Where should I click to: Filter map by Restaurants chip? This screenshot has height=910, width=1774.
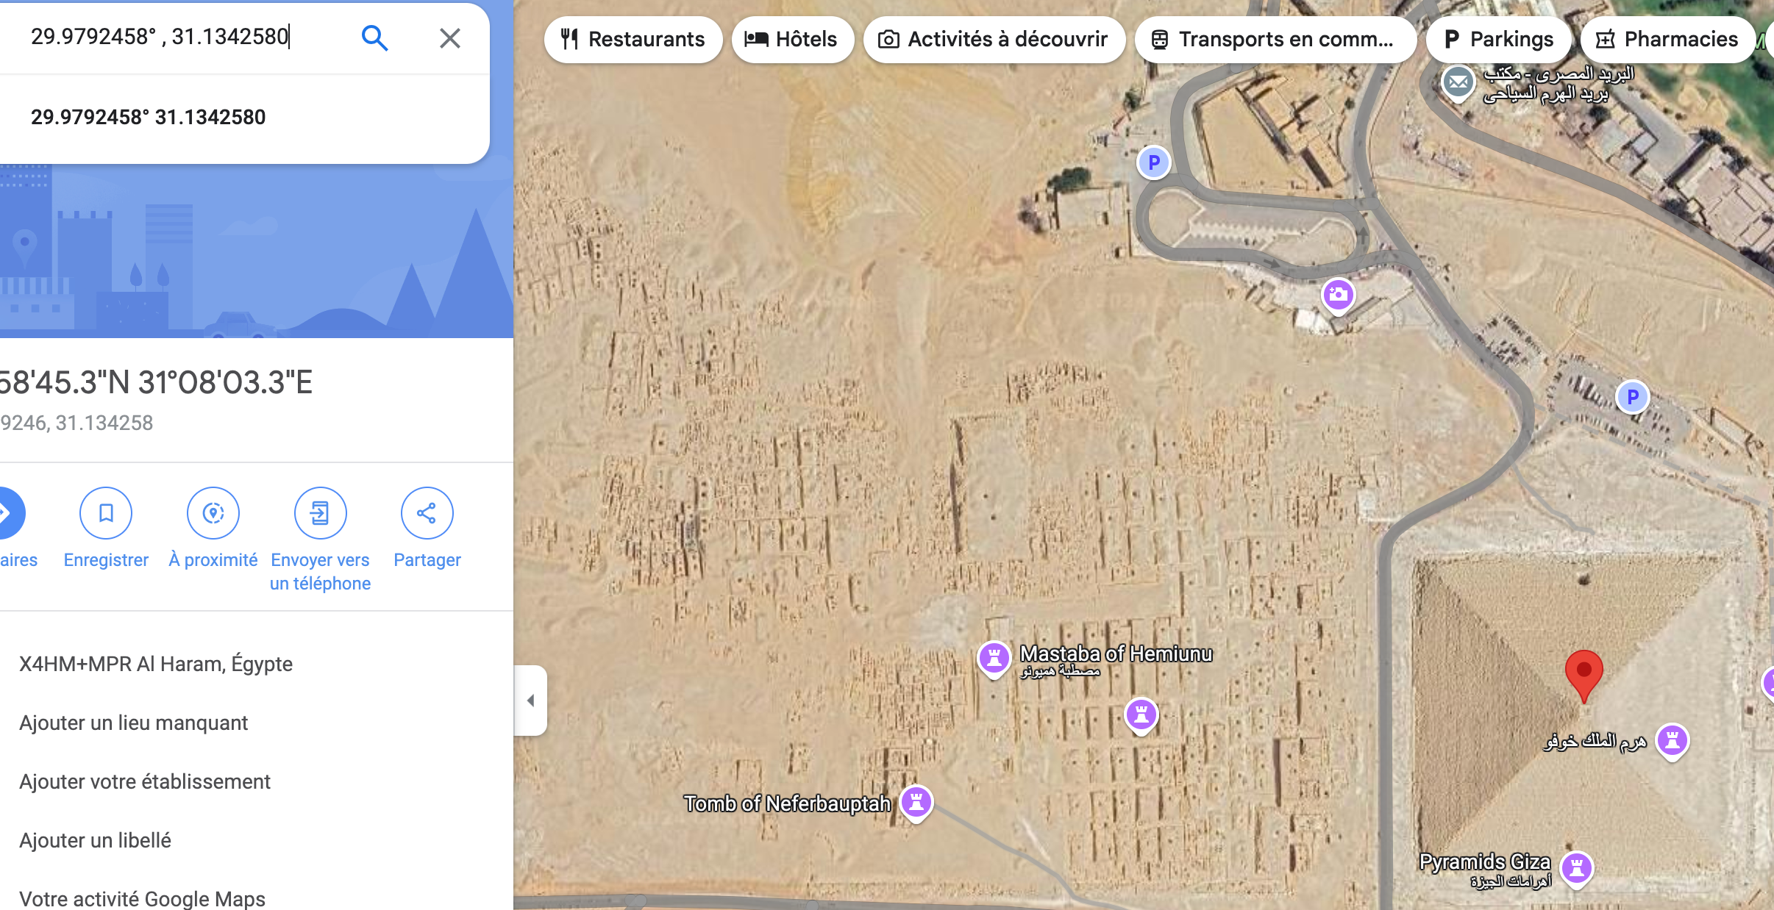633,39
